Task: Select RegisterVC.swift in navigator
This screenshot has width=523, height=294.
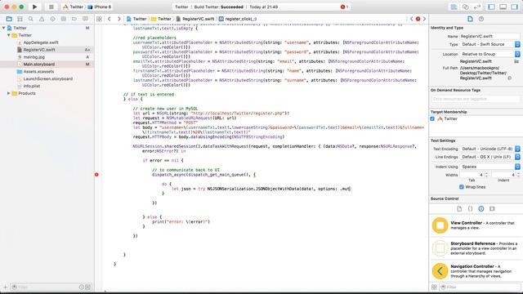Action: [x=39, y=50]
